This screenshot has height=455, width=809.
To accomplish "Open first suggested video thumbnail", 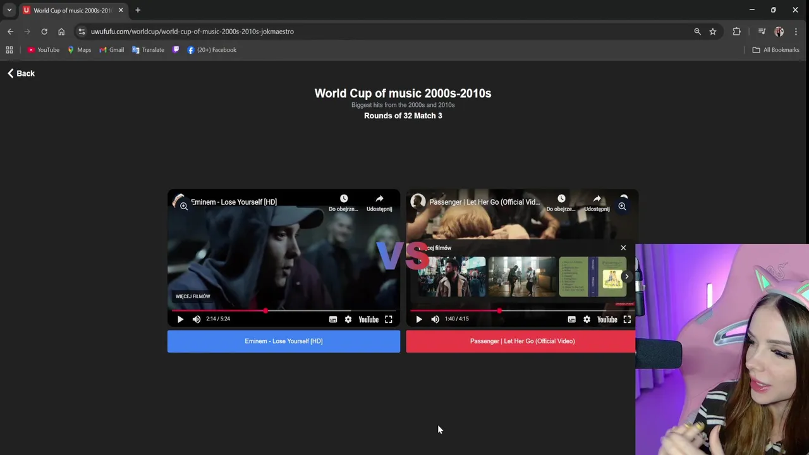I will coord(451,276).
